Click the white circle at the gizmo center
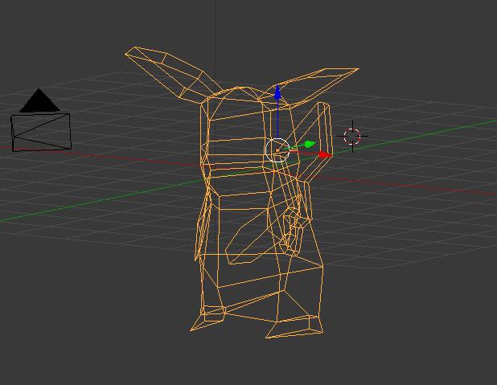 coord(277,150)
